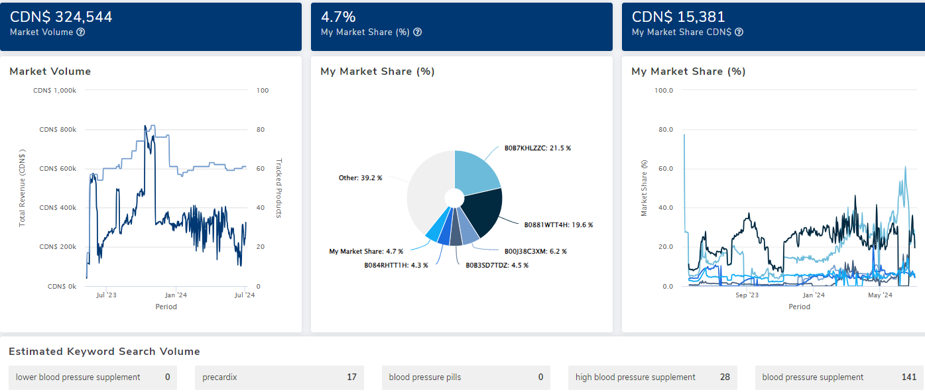This screenshot has height=392, width=925.
Task: Click help icon beside My Market Share (%)
Action: [x=418, y=32]
